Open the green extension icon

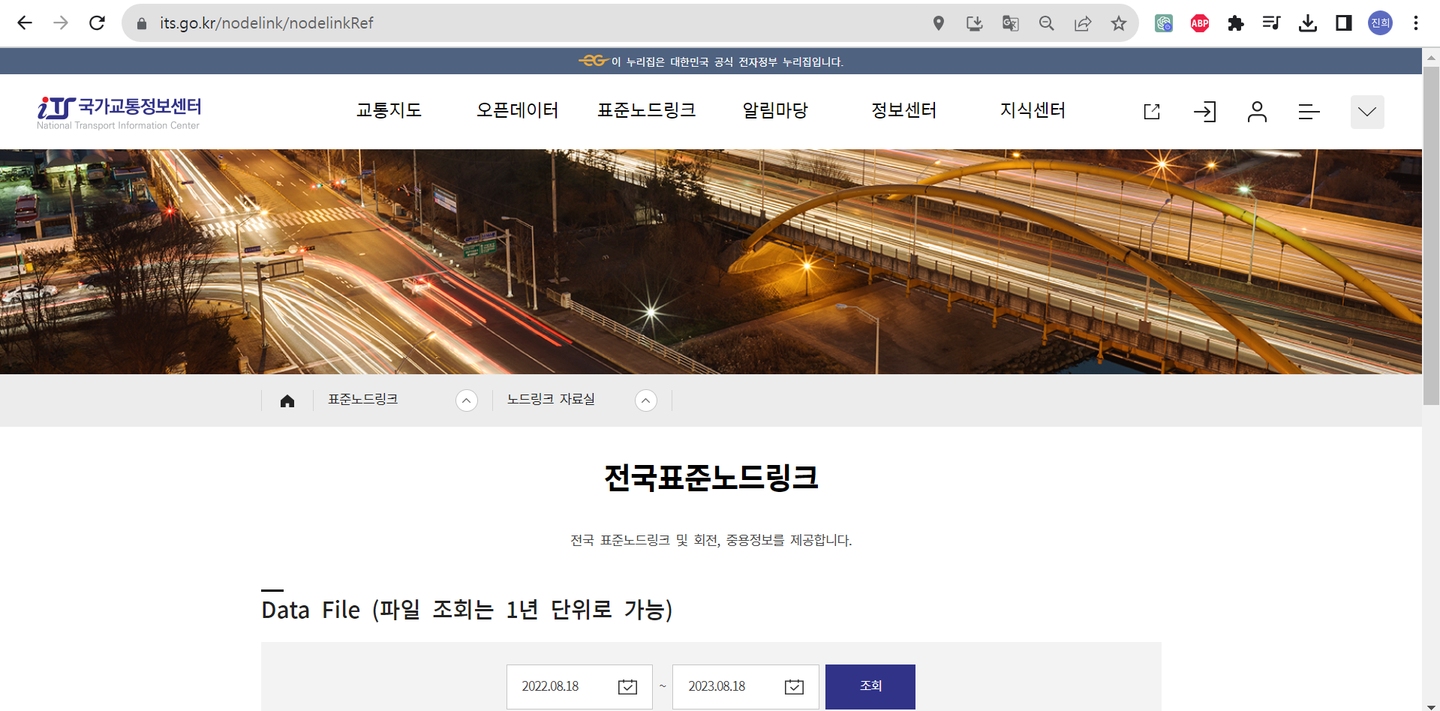(x=1164, y=23)
